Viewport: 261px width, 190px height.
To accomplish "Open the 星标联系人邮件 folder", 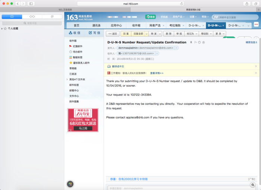I will (79, 63).
